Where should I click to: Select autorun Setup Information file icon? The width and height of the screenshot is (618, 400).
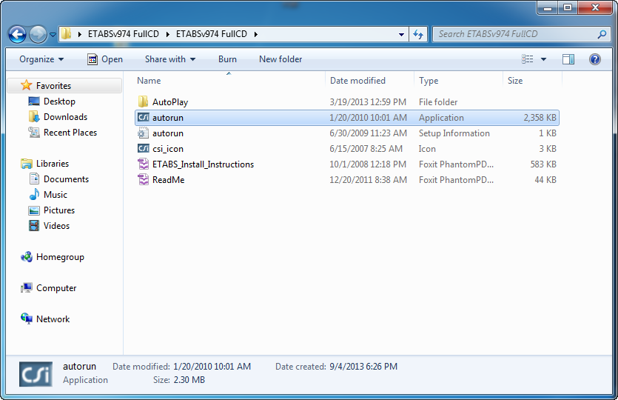[x=143, y=133]
